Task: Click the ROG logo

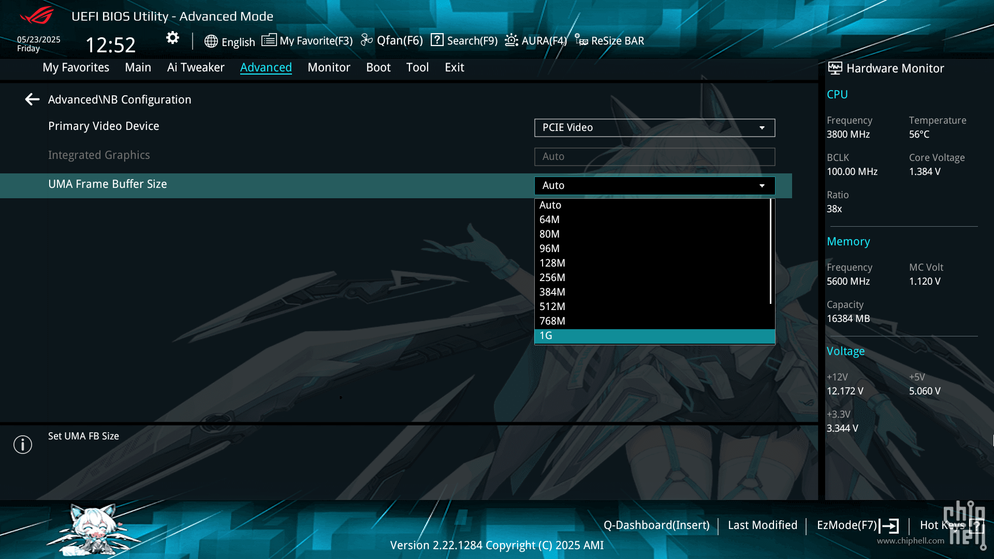Action: pos(37,15)
